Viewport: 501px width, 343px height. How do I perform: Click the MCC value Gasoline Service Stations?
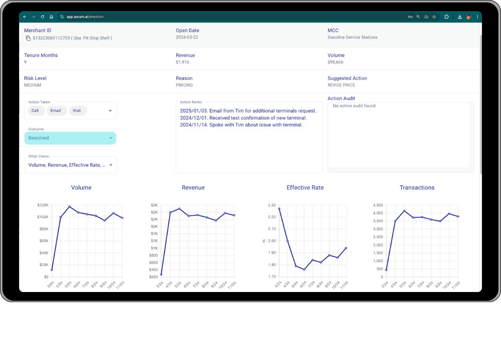[x=353, y=38]
